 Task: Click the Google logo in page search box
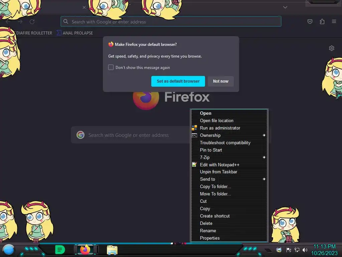tap(80, 135)
